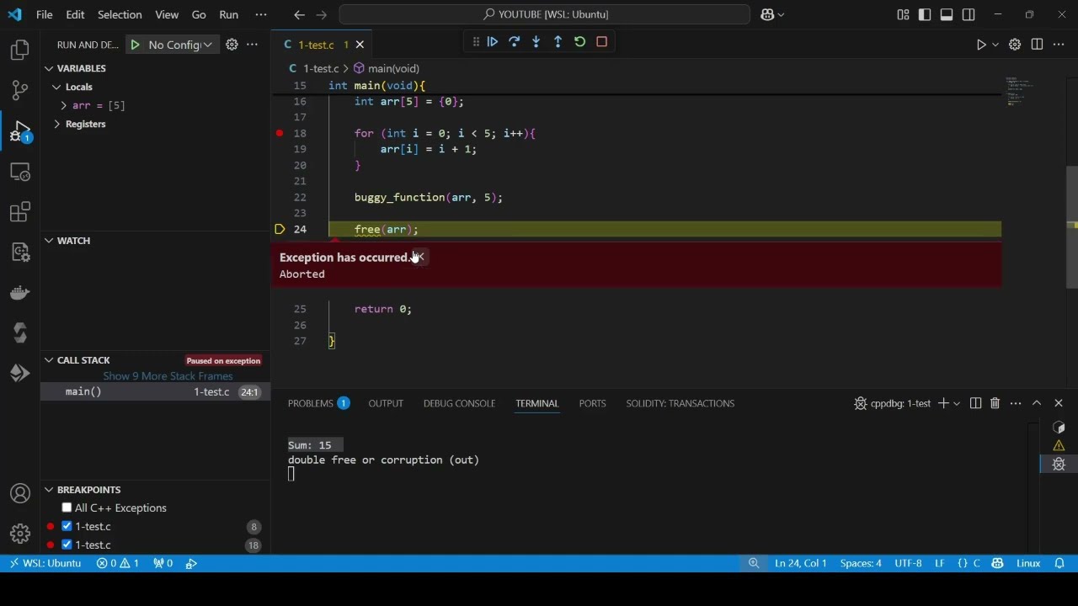Switch to PROBLEMS tab
Viewport: 1078px width, 606px height.
pos(318,403)
